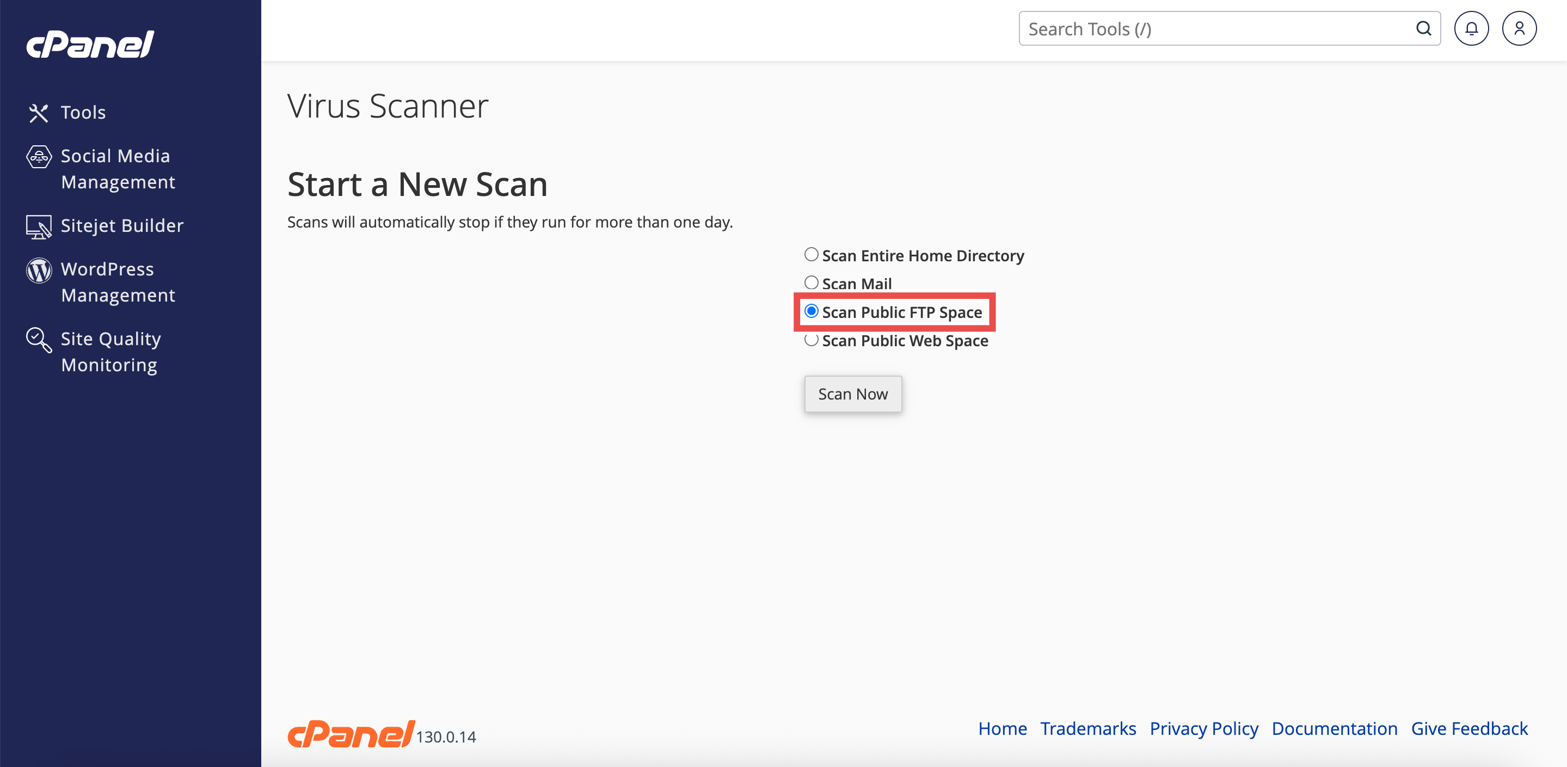Select Scan Public FTP Space option

coord(811,311)
